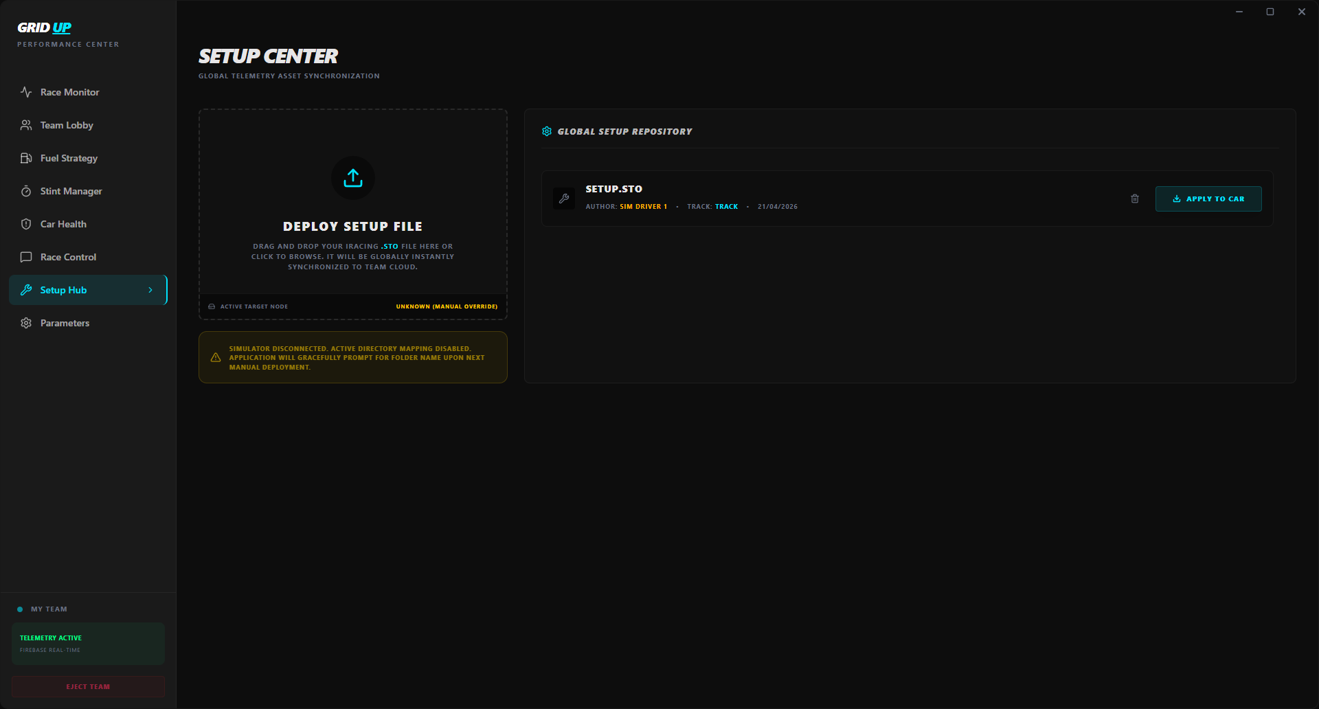Open Fuel Strategy via its pump icon
The width and height of the screenshot is (1319, 709).
[x=26, y=157]
